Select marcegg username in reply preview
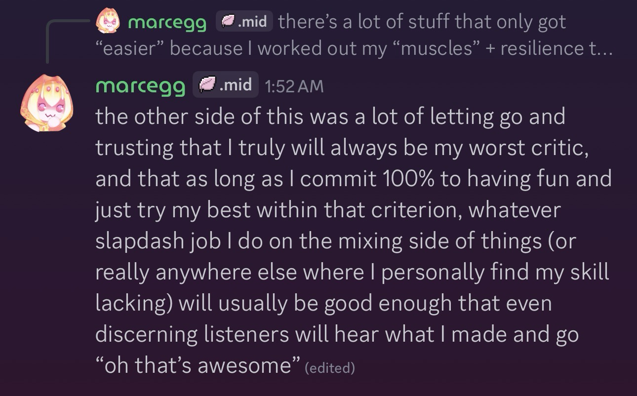The image size is (637, 396). click(167, 22)
